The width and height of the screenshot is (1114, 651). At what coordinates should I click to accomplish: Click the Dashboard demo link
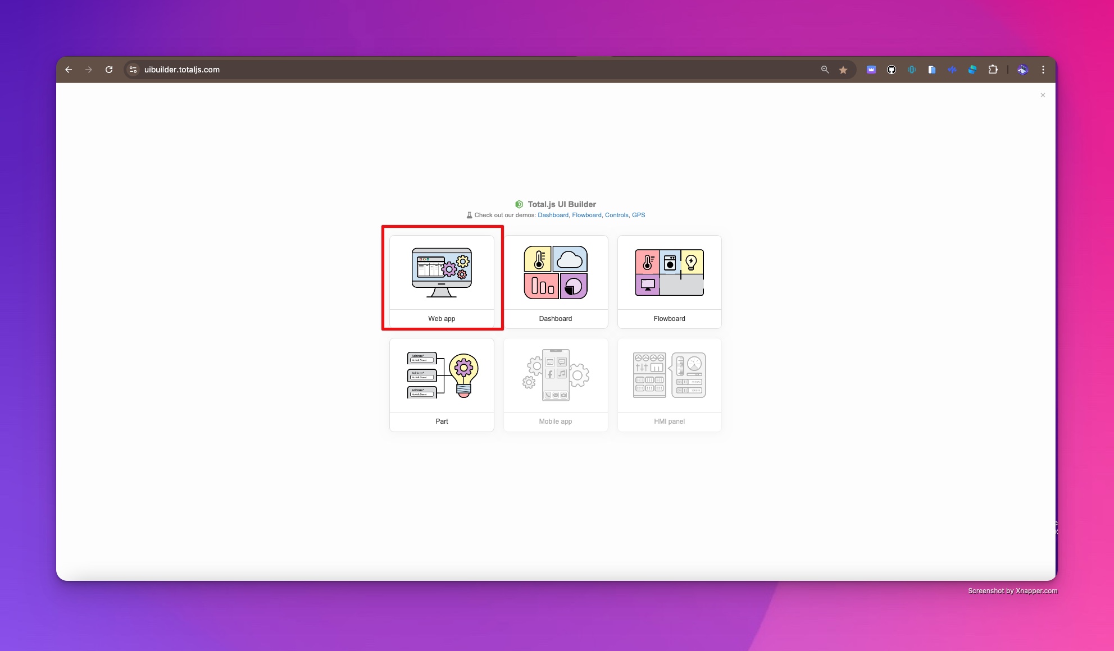[553, 215]
